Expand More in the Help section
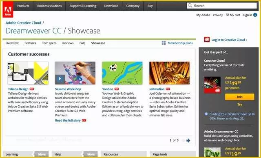Image resolution: width=261 pixels, height=158 pixels. [91, 154]
